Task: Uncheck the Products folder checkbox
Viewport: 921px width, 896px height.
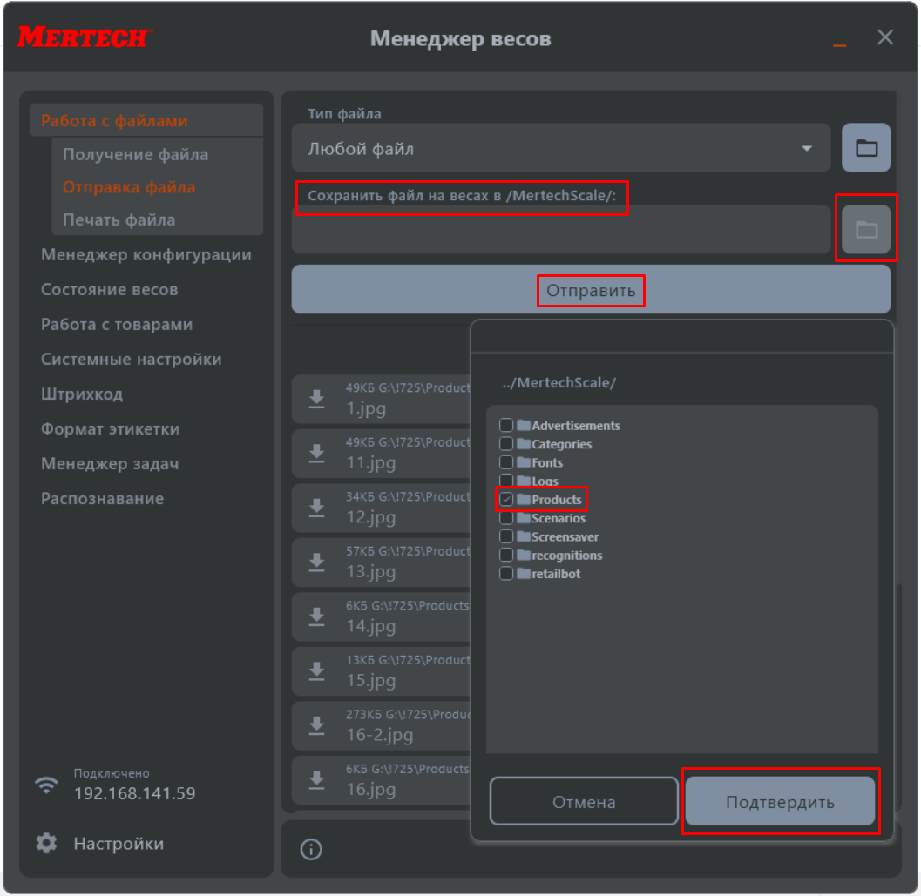Action: point(506,500)
